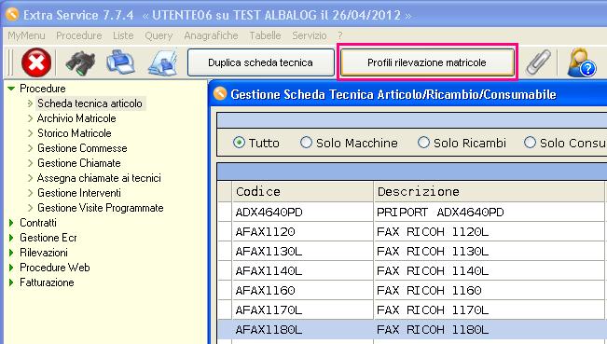Screen dimensions: 607x344
Task: Select cell with code AFAX1130L
Action: point(303,252)
